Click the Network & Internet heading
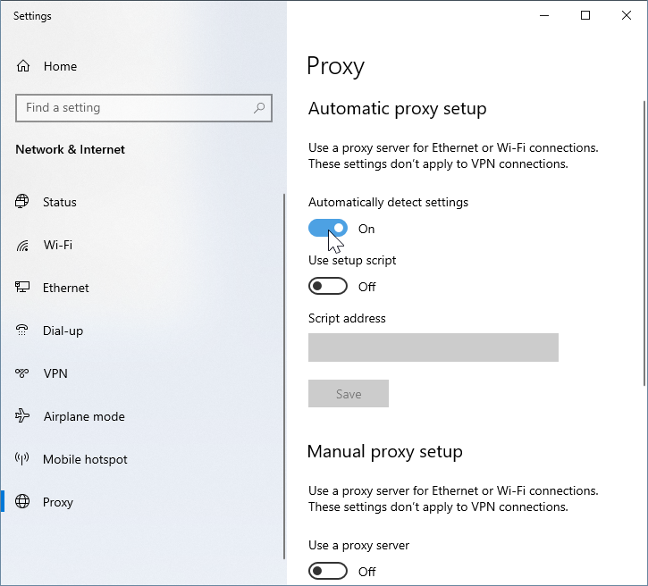Viewport: 648px width, 586px height. point(71,149)
